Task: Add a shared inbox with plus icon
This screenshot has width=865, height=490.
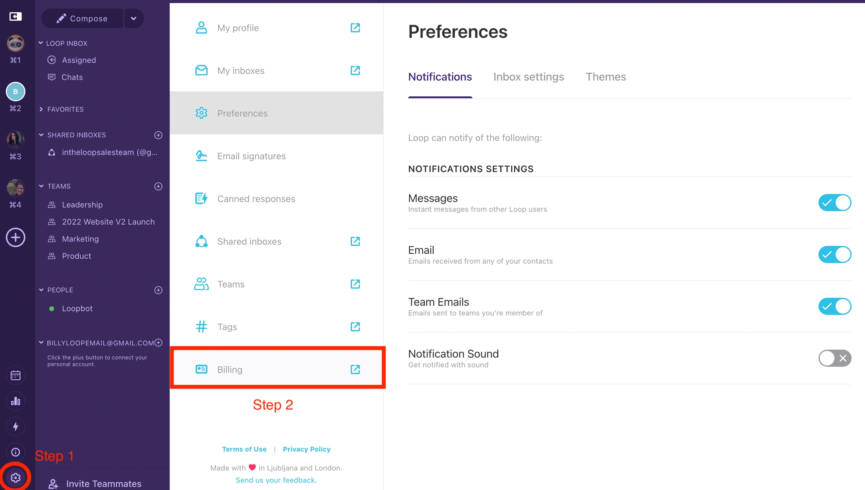Action: pyautogui.click(x=158, y=135)
